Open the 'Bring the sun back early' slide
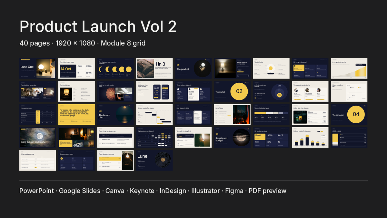Viewport: 387px width, 218px height. 37,138
